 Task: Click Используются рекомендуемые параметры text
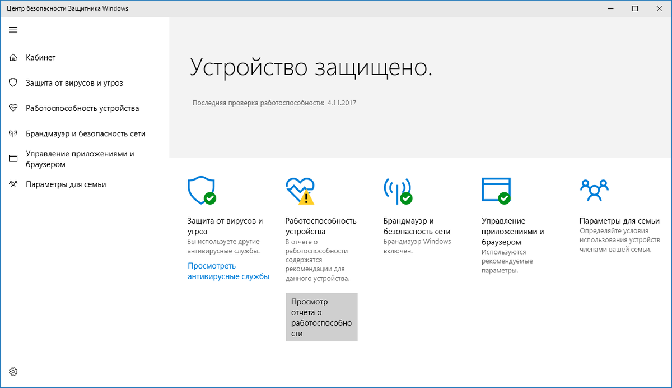[507, 261]
